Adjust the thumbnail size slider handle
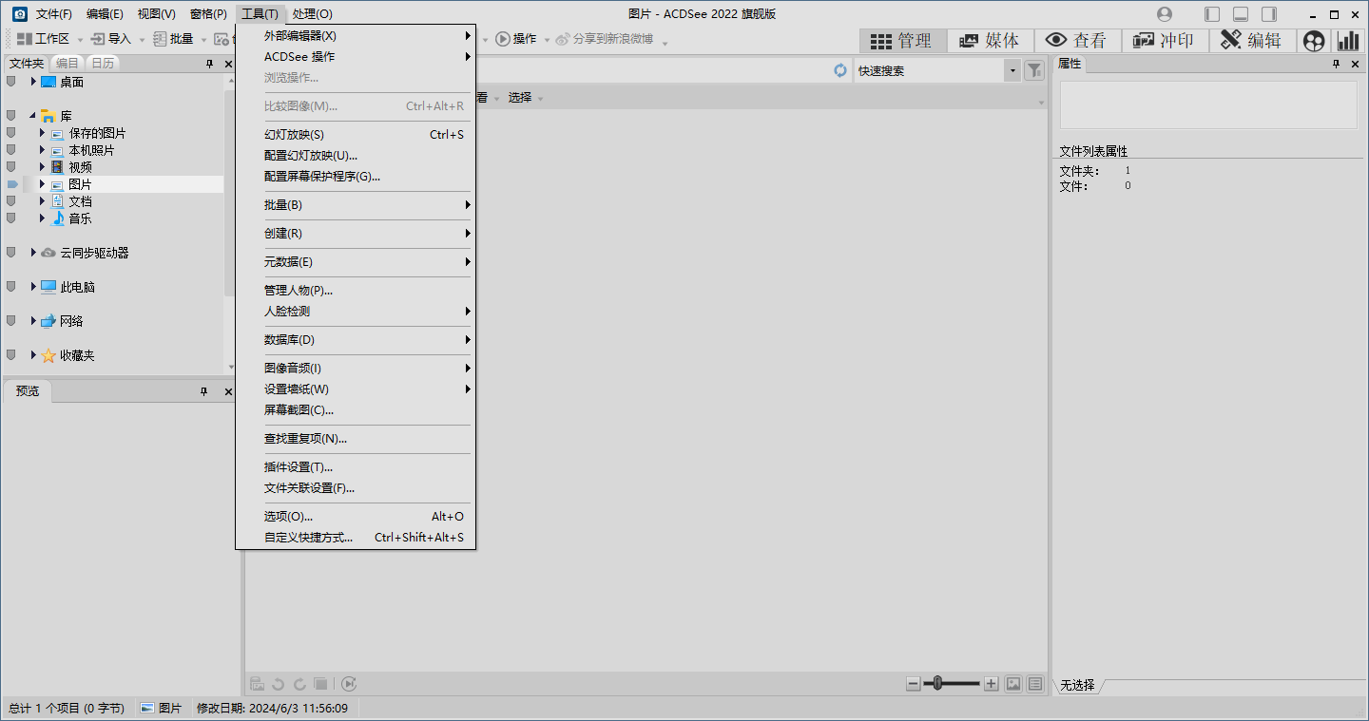This screenshot has height=721, width=1369. pos(937,683)
